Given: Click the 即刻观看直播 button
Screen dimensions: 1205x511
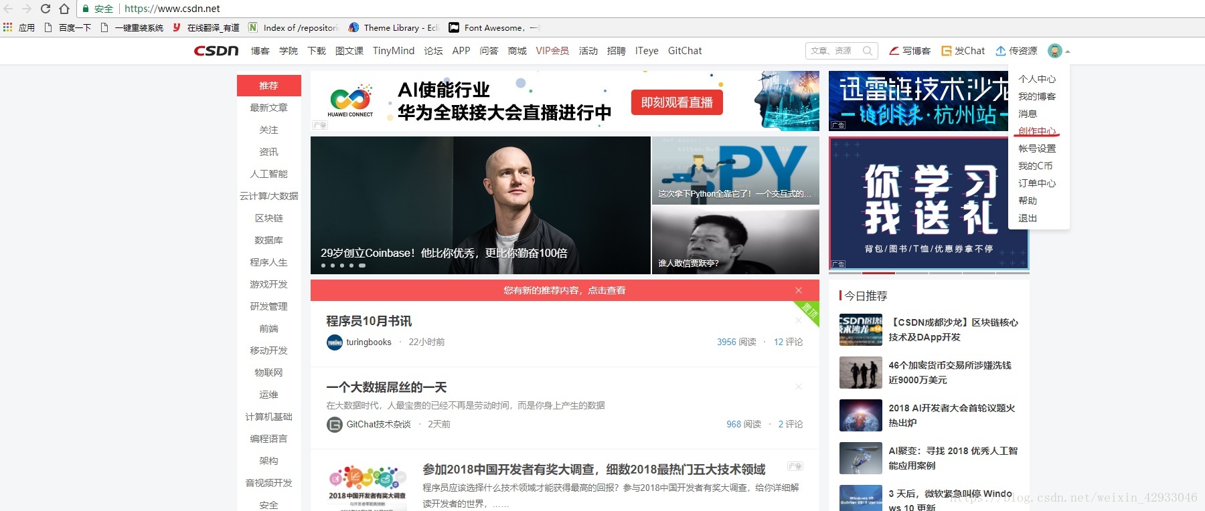Looking at the screenshot, I should click(677, 102).
